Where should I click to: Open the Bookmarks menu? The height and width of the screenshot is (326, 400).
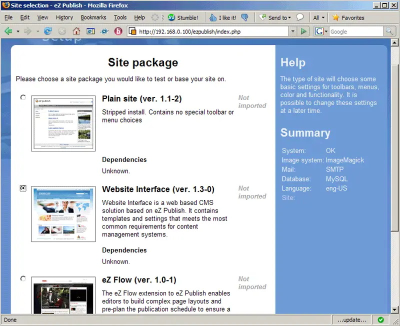pos(93,17)
